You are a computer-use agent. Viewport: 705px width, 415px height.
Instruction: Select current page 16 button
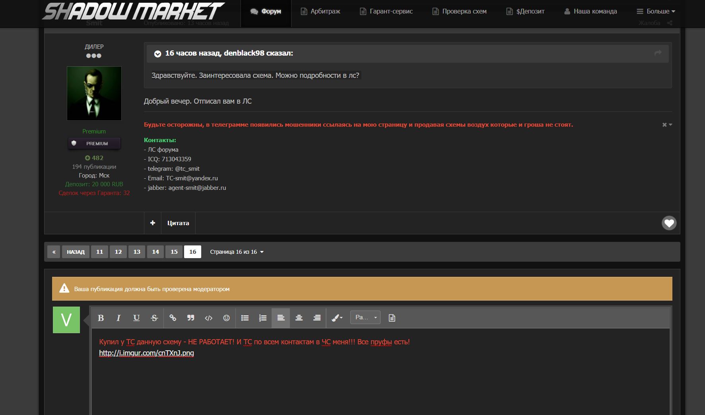point(192,252)
